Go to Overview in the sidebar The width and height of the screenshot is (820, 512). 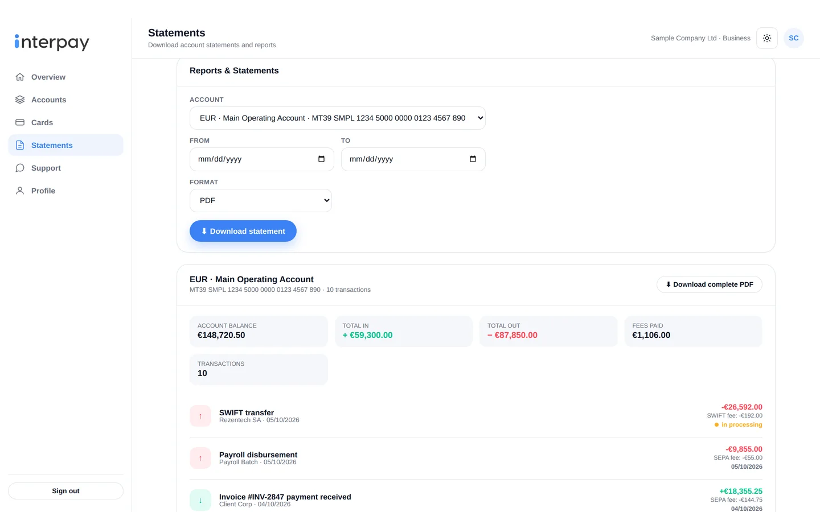[65, 77]
